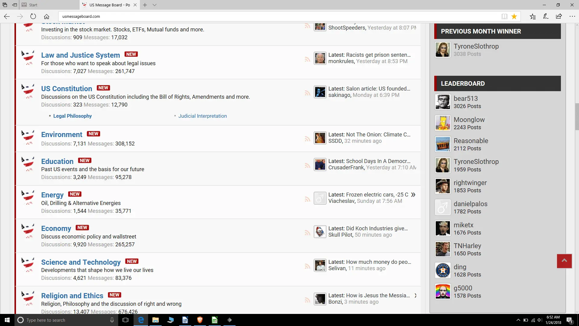Screen dimensions: 579x326
Task: Open a new browser tab
Action: [145, 5]
